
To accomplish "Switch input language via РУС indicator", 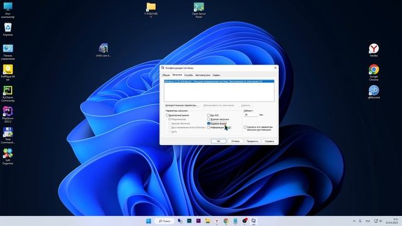I will pos(368,221).
